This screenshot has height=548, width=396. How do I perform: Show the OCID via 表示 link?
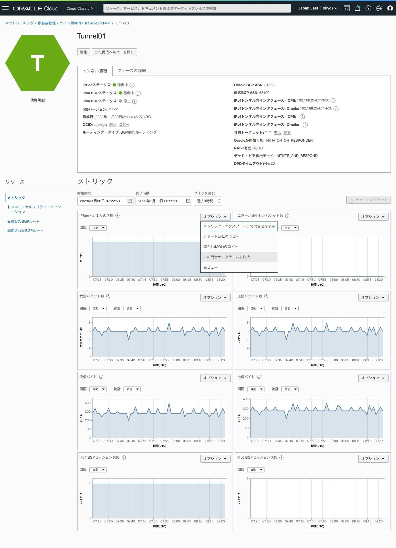[x=113, y=125]
